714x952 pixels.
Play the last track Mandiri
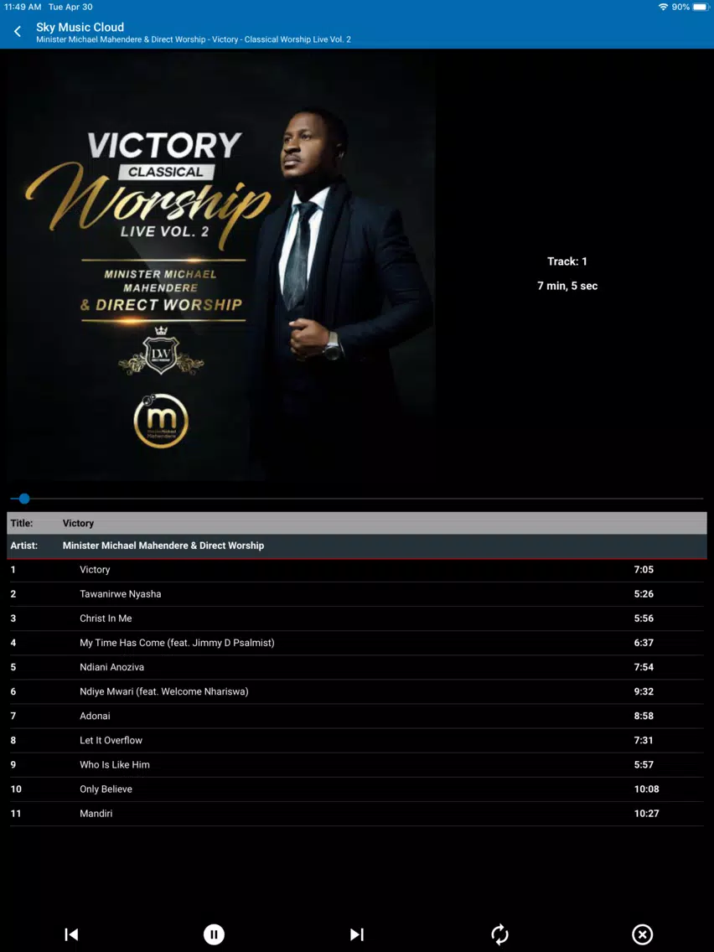click(x=357, y=813)
